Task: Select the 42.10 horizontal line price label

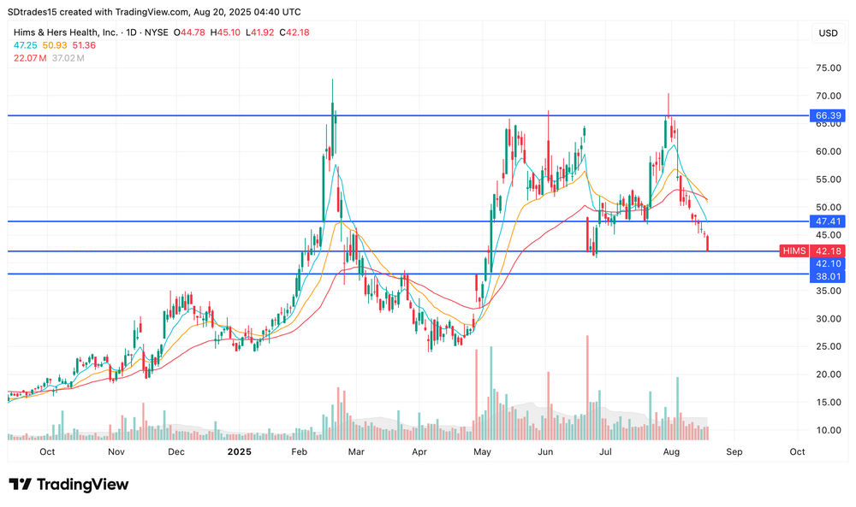Action: [828, 264]
